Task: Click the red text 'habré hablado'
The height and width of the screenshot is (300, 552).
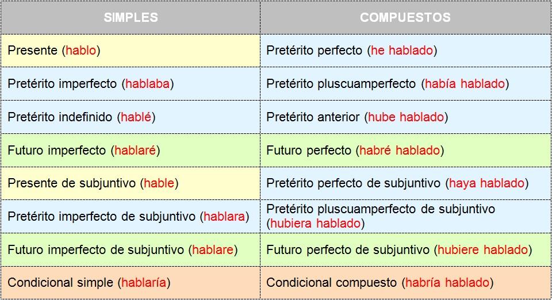Action: (x=400, y=150)
